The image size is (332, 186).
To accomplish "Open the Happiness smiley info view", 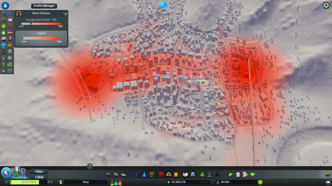I will (4, 26).
